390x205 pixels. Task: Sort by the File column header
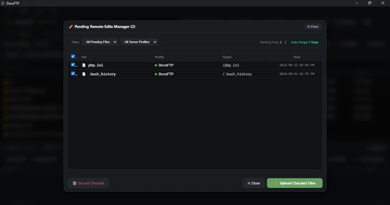(84, 57)
